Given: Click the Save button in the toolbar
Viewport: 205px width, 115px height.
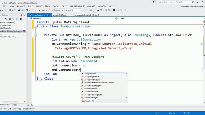Looking at the screenshot, I should [x=19, y=10].
